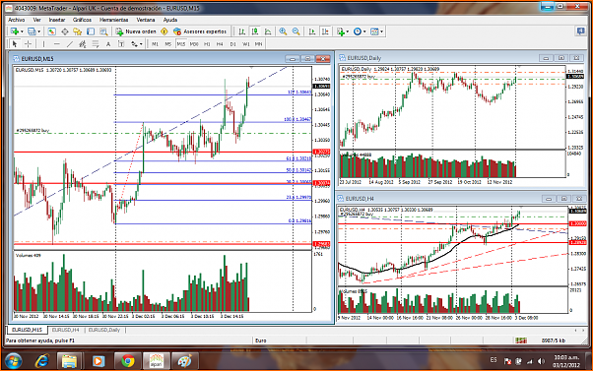This screenshot has width=593, height=371.
Task: Click the Periods clock icon
Action: click(x=358, y=31)
